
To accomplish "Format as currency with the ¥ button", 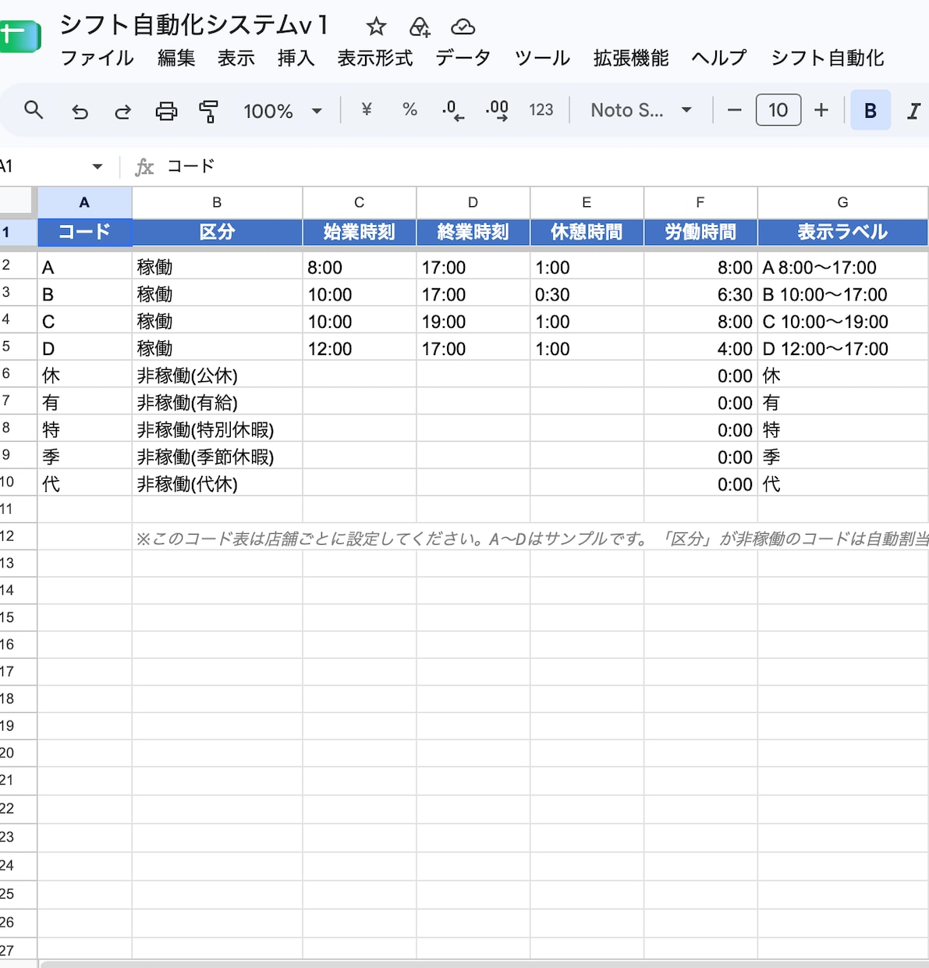I will click(x=366, y=110).
